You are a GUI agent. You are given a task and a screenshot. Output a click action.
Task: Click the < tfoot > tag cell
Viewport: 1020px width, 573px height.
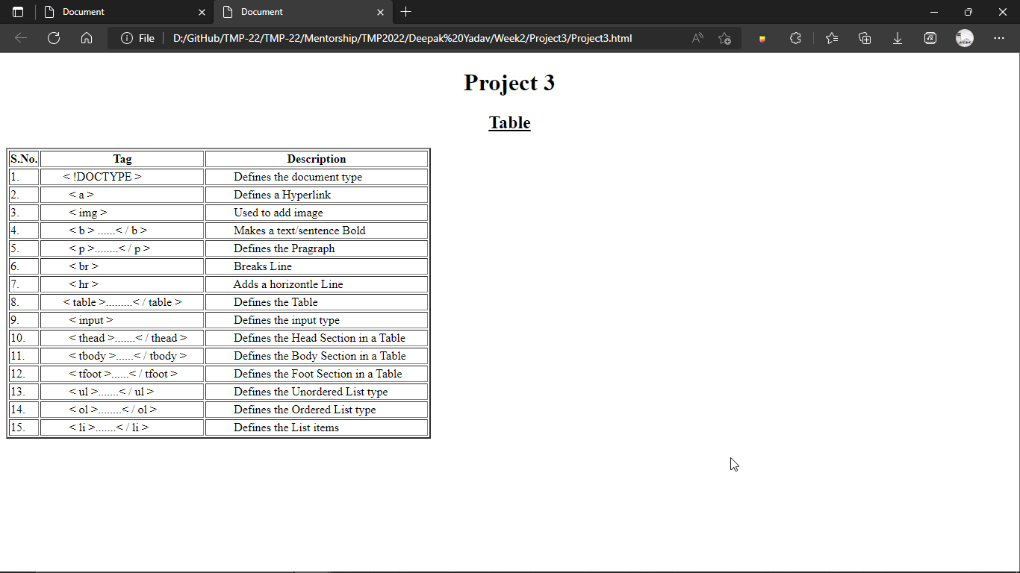[122, 374]
